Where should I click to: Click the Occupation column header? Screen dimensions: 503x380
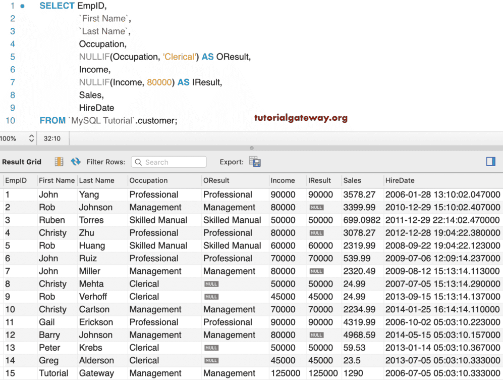pos(148,180)
